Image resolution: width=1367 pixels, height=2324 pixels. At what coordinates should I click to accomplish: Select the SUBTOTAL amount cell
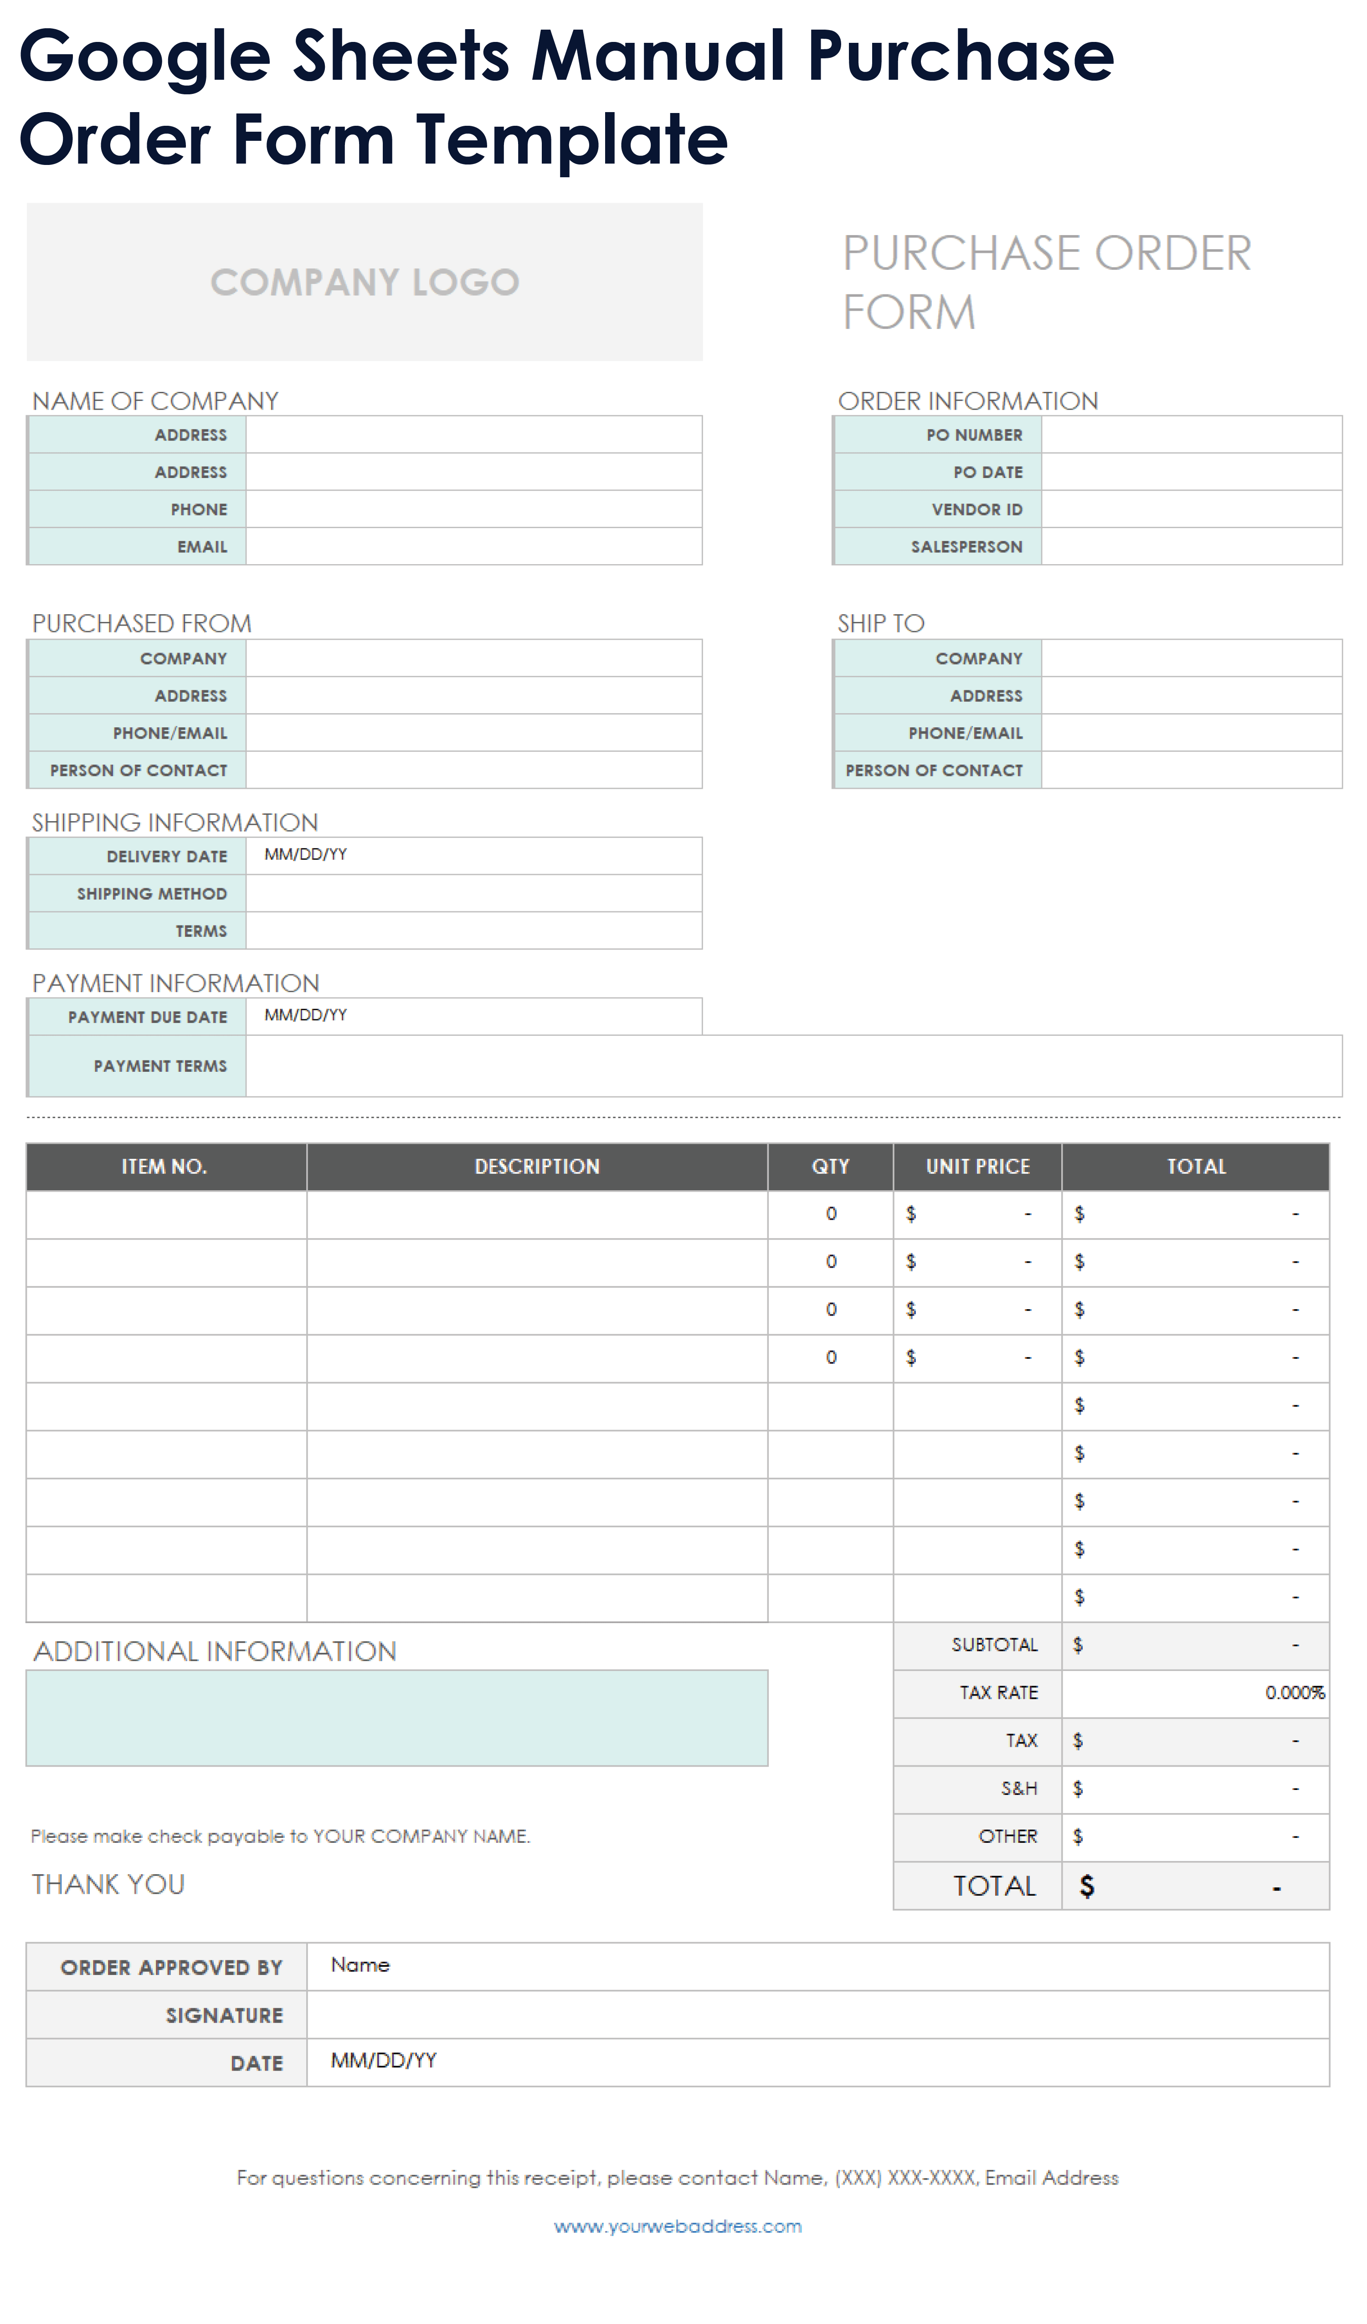[x=1195, y=1645]
